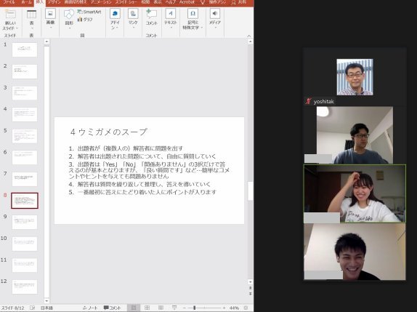Image resolution: width=417 pixels, height=312 pixels.
Task: Open the Animations (アニメーション) tab
Action: click(x=101, y=2)
